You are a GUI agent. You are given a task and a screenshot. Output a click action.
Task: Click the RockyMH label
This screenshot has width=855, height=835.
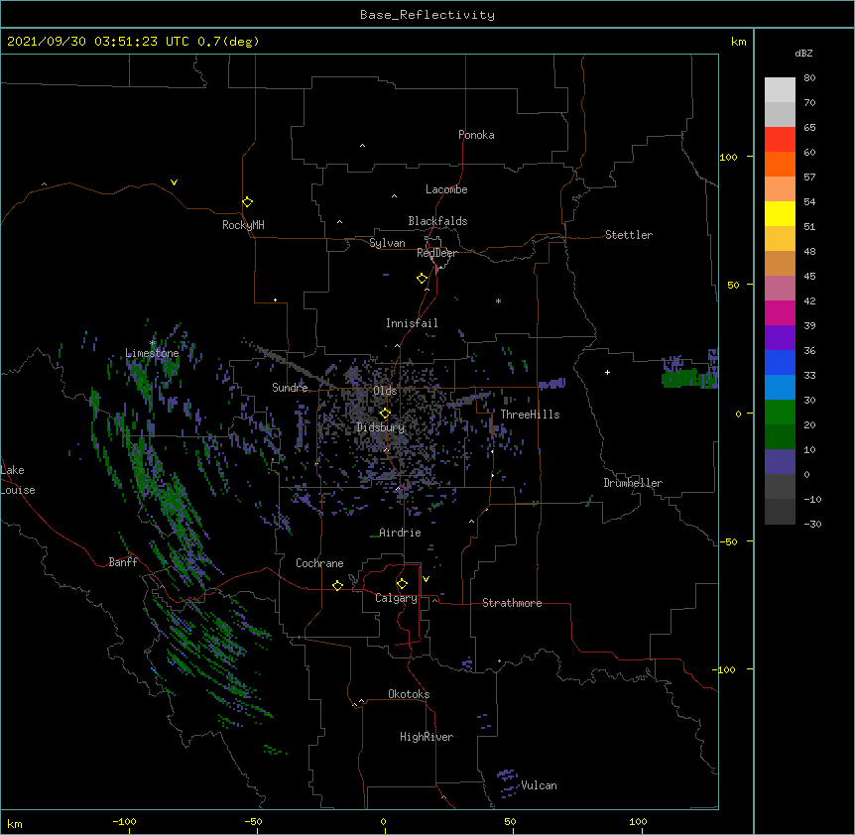click(243, 225)
